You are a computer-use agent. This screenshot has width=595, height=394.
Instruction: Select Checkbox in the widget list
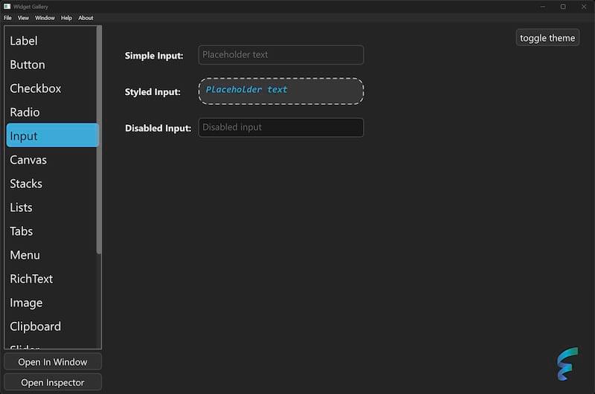point(36,88)
